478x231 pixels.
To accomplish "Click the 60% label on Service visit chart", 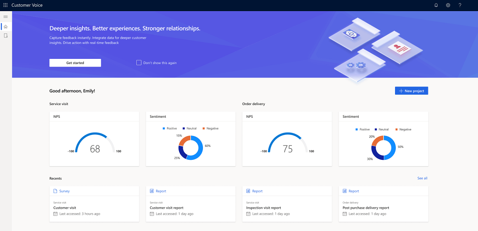I will pos(208,146).
